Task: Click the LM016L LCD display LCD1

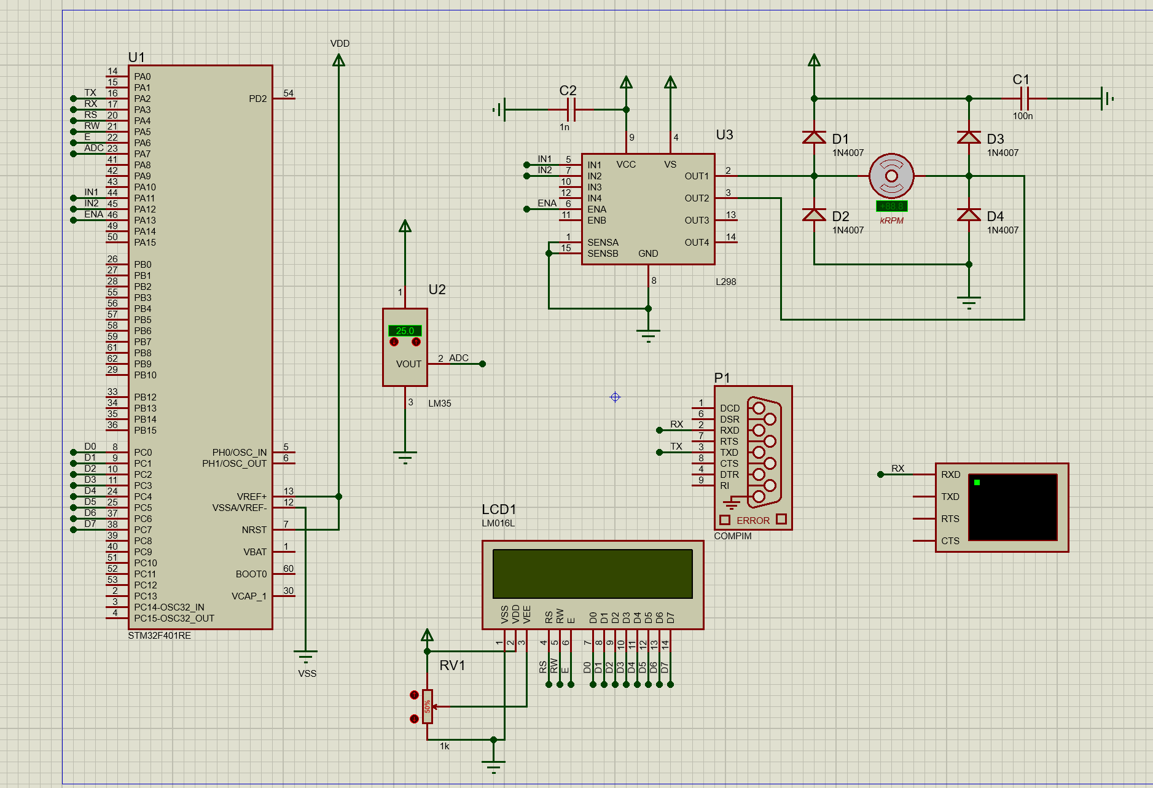Action: (x=593, y=574)
